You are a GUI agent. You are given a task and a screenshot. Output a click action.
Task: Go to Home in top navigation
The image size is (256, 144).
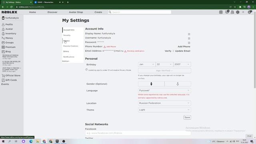32,12
